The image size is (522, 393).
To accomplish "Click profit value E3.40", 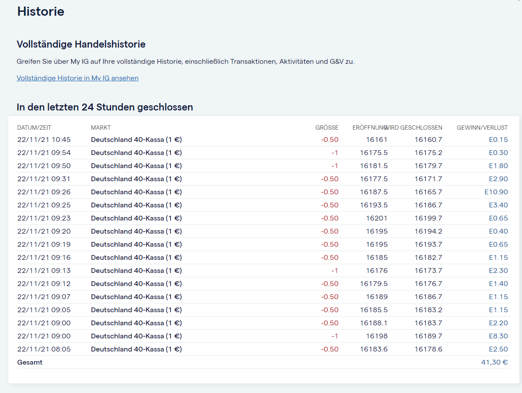I will (x=498, y=205).
